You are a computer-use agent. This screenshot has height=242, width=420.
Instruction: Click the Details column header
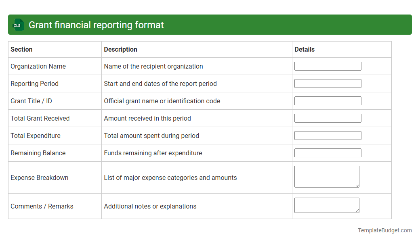coord(304,49)
